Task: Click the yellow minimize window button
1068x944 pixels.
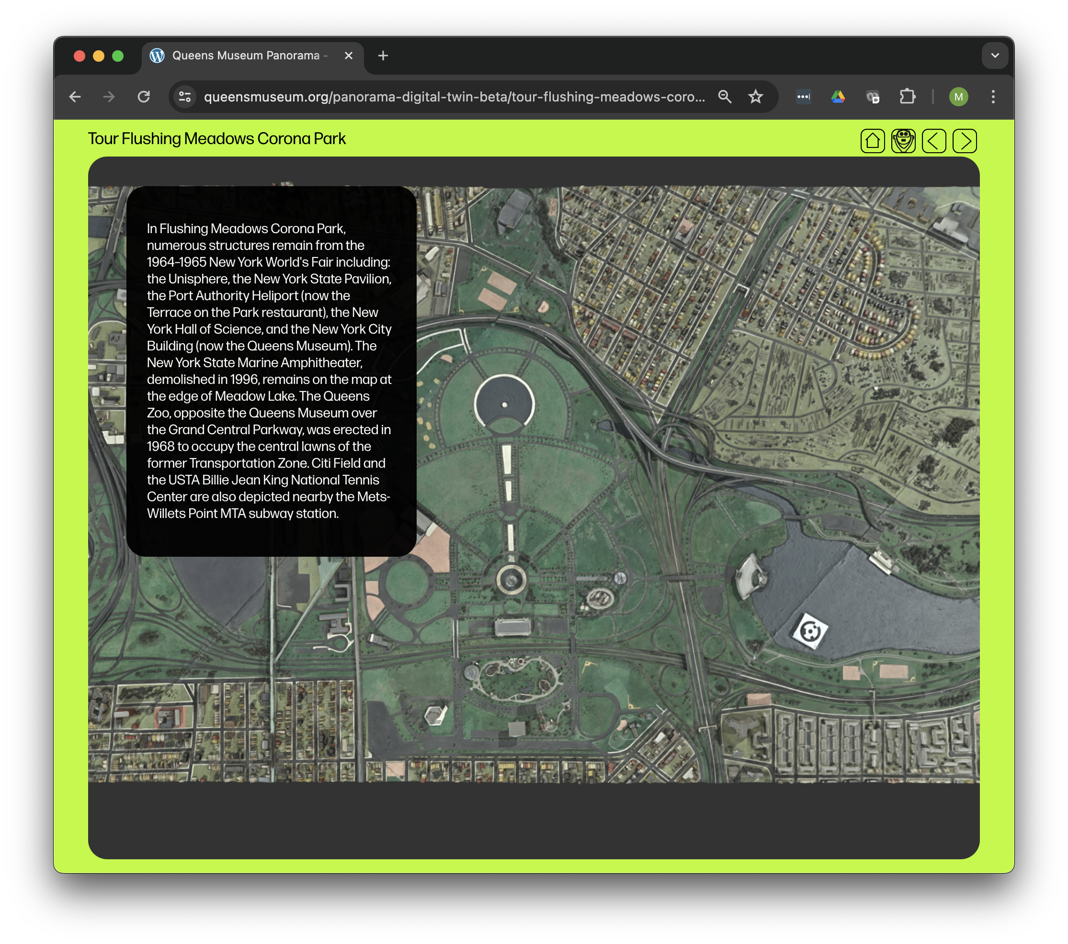Action: pyautogui.click(x=99, y=56)
